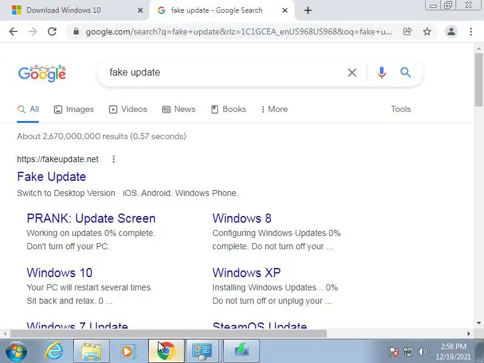Open the Chrome profile avatar

pos(451,31)
